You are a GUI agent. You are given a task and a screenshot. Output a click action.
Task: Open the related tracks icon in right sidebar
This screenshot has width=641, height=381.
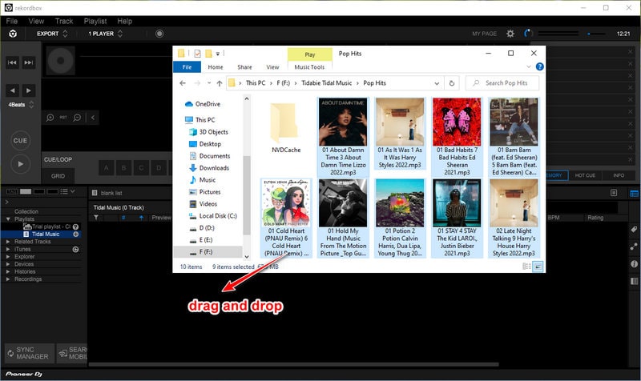(x=634, y=247)
